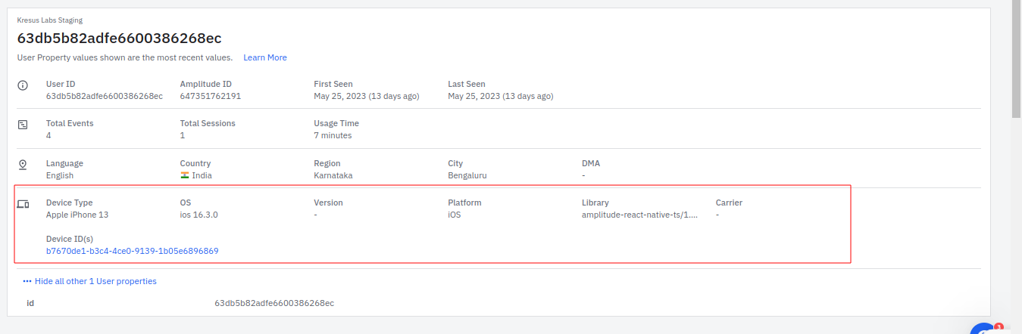Click the India flag icon

(x=184, y=175)
